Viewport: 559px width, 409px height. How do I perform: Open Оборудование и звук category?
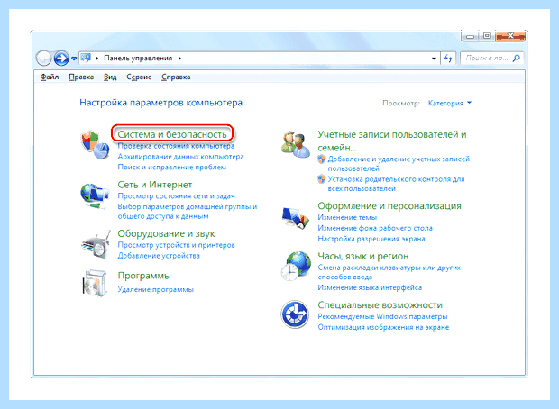[166, 233]
